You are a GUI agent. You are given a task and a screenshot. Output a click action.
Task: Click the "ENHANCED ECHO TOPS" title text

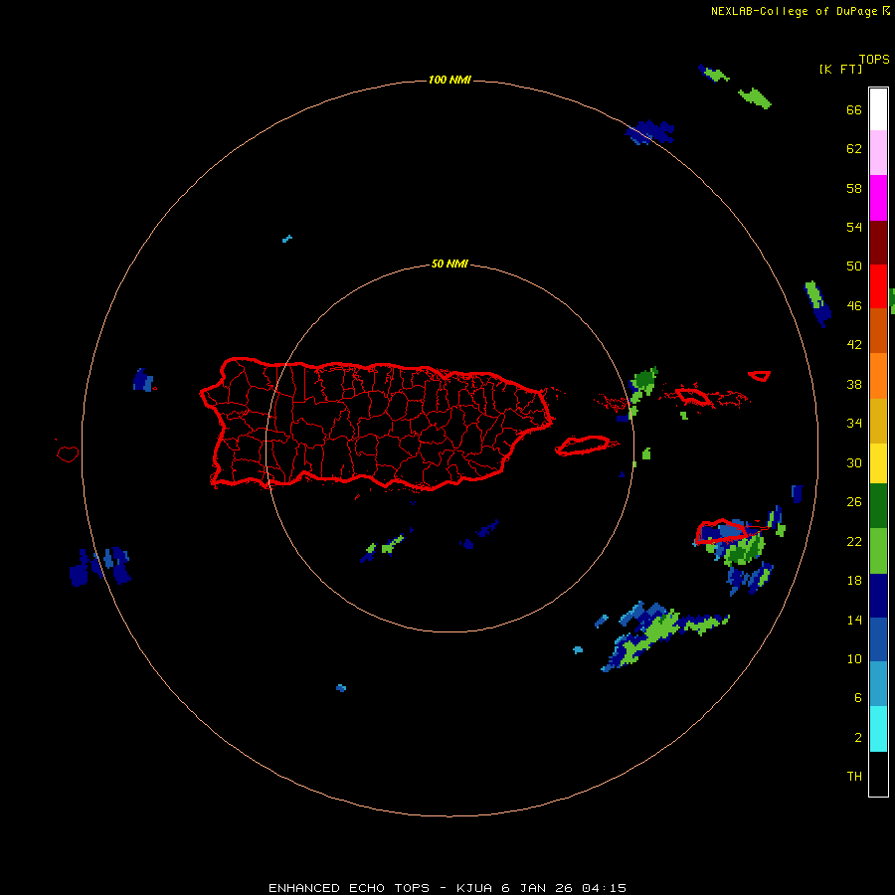348,888
